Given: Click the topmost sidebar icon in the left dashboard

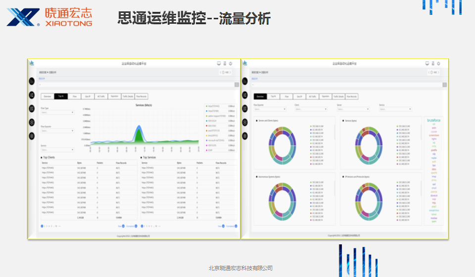Looking at the screenshot, I should click(x=32, y=81).
